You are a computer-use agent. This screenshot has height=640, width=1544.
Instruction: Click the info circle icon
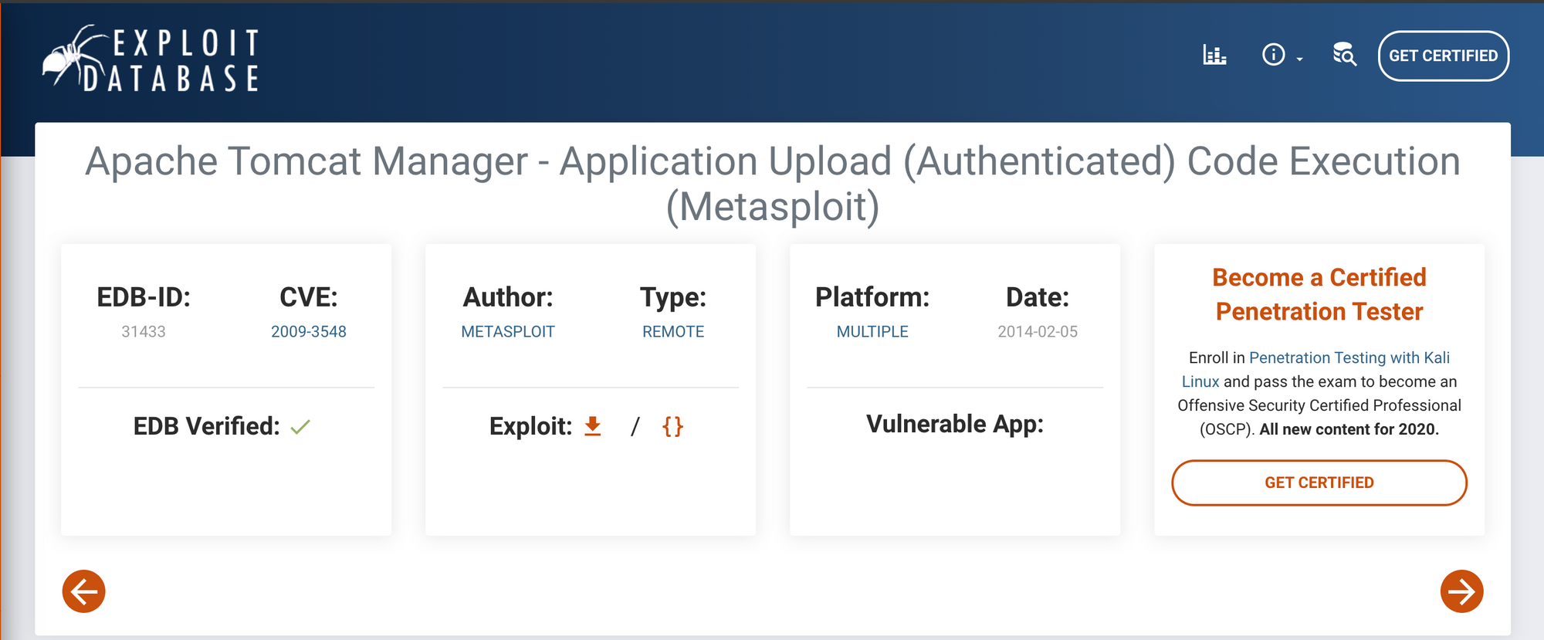pyautogui.click(x=1273, y=55)
